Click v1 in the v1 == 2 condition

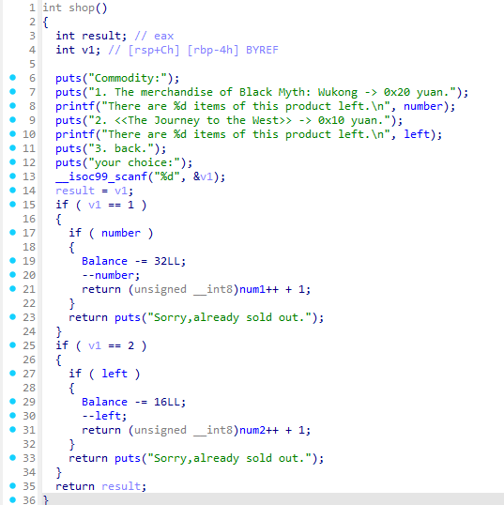click(x=95, y=346)
